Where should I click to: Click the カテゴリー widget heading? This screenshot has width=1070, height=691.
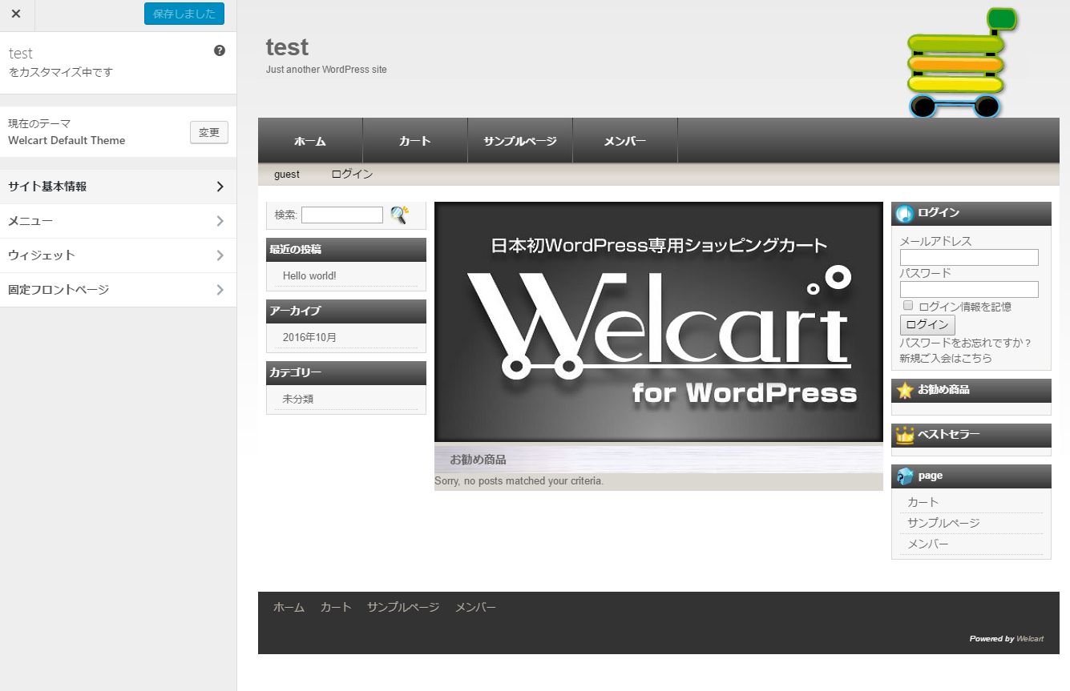[346, 372]
